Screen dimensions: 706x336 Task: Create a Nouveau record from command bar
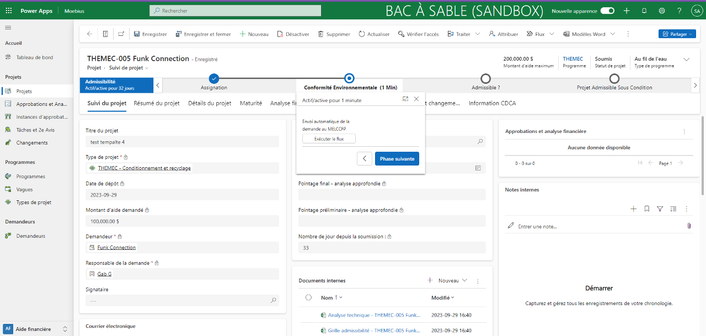pos(254,34)
